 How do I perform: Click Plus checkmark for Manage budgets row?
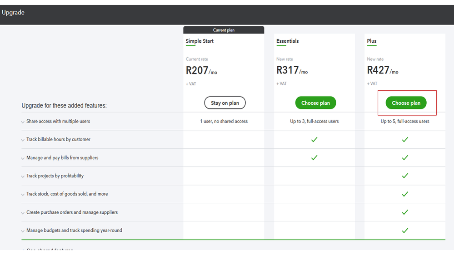click(405, 230)
